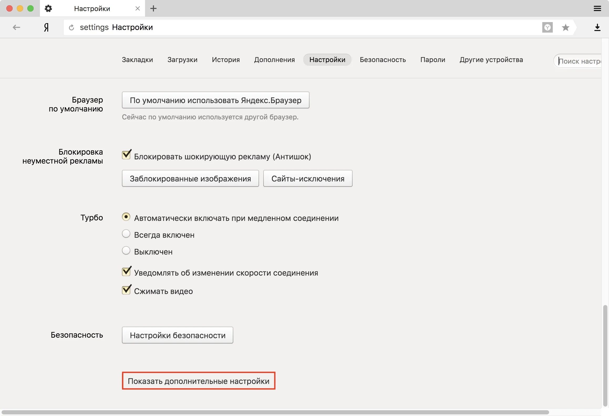Screen dimensions: 609x416
Task: Open Заблокированные изображения
Action: pos(190,178)
